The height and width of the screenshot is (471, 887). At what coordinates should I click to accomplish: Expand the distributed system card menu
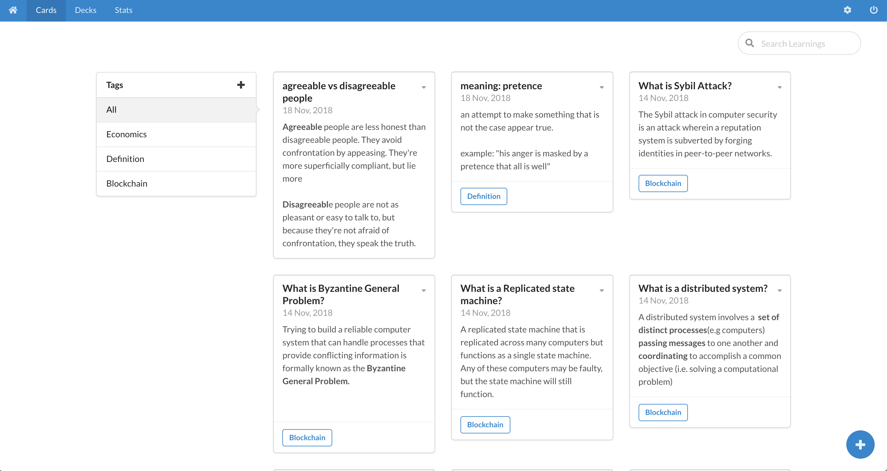[779, 290]
